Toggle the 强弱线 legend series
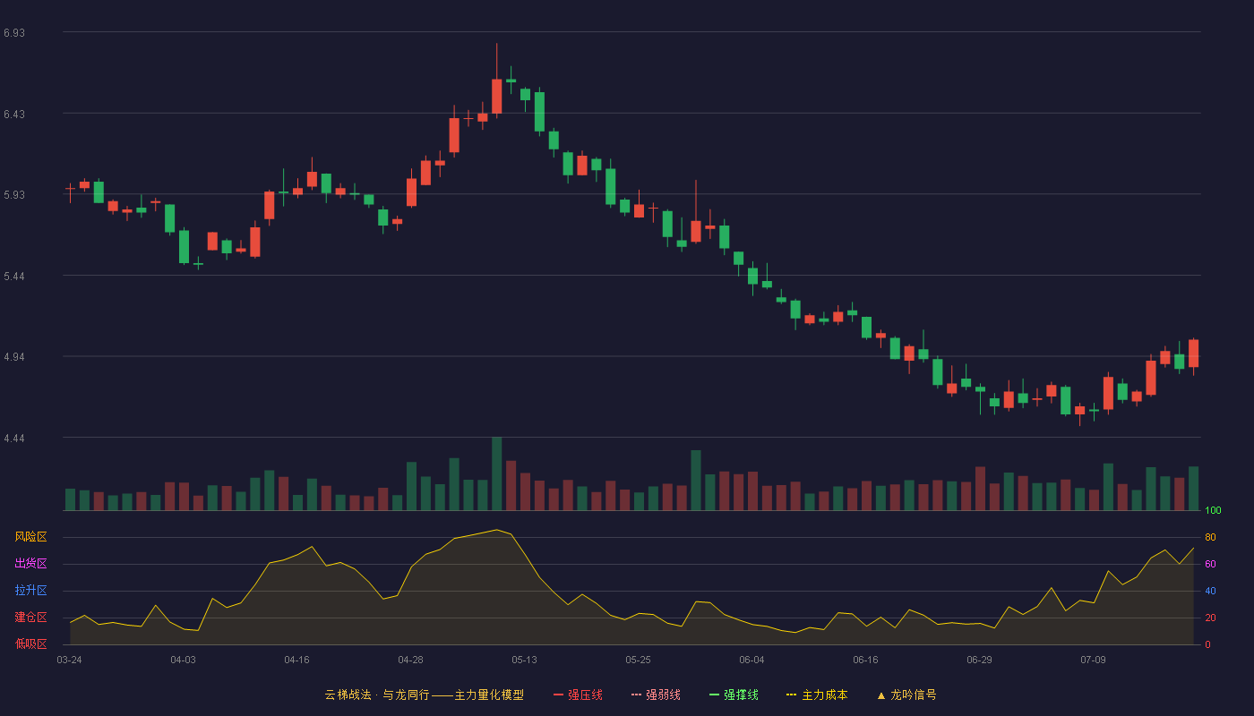1254x716 pixels. point(656,695)
